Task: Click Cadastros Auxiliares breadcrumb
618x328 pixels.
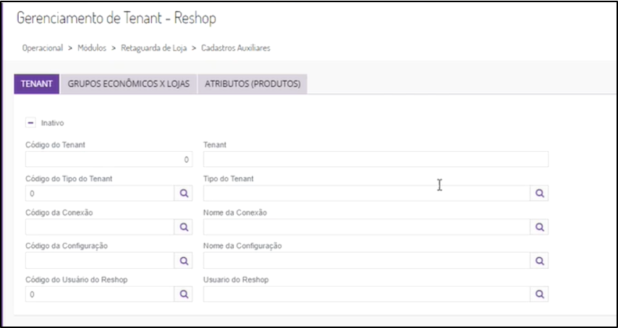Action: 236,48
